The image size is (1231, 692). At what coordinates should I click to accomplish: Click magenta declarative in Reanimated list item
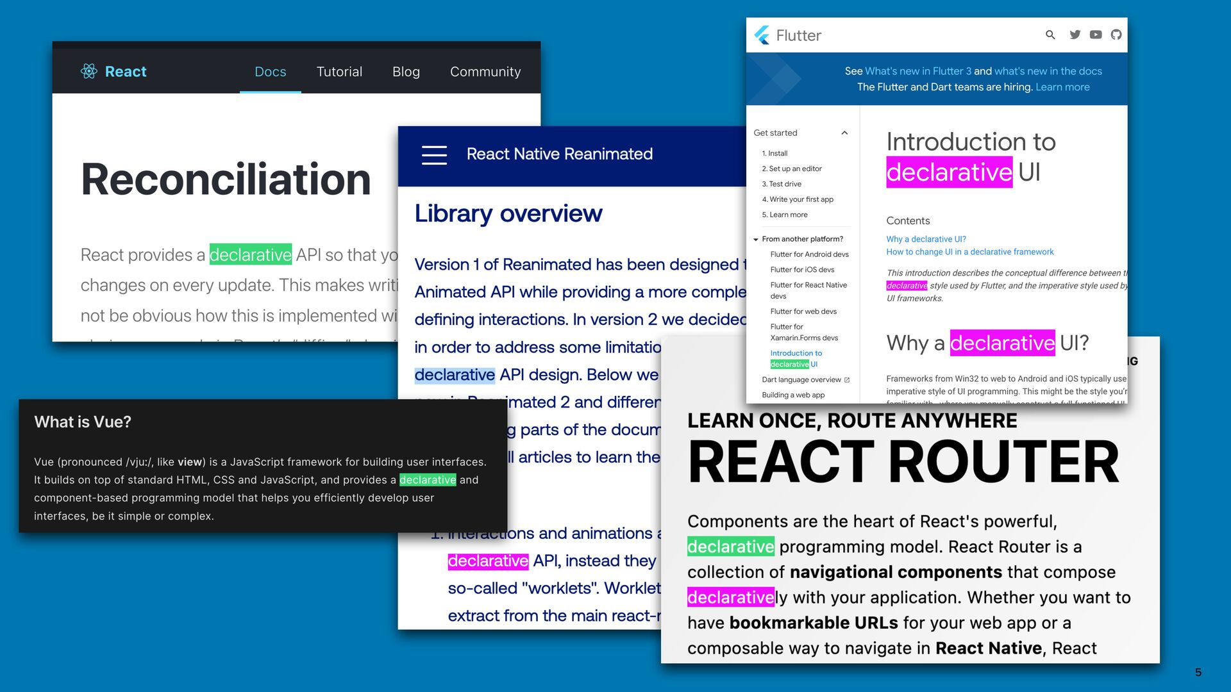coord(488,561)
